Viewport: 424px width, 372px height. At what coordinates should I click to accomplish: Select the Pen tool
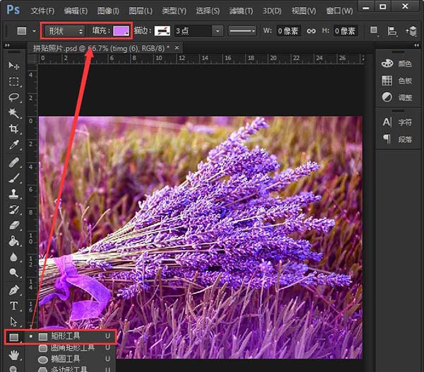[x=13, y=290]
